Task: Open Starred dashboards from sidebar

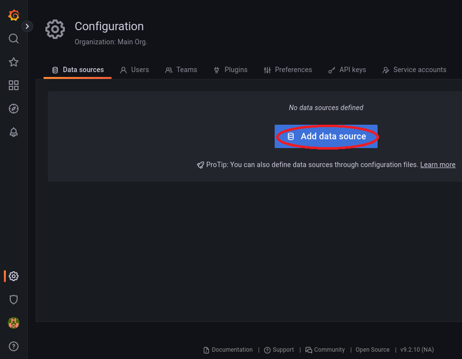Action: coord(14,62)
